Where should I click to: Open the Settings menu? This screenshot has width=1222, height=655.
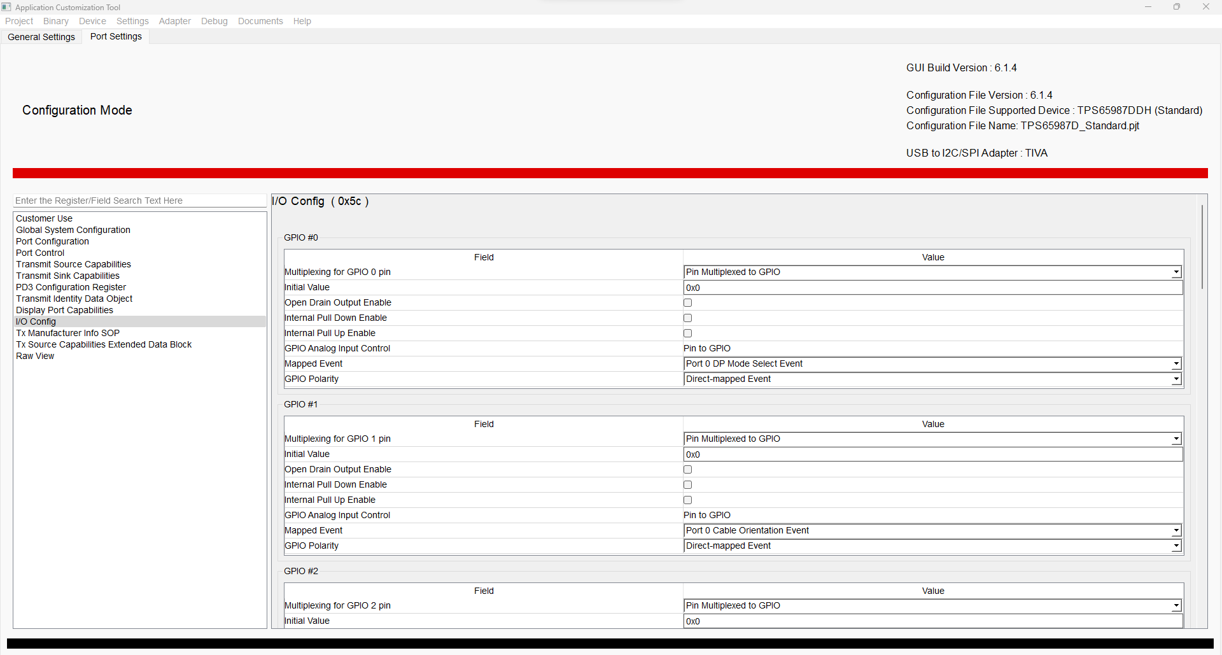(132, 21)
